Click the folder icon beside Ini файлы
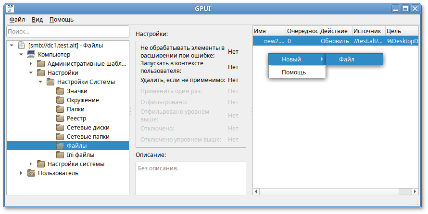This screenshot has width=428, height=214. click(x=60, y=155)
